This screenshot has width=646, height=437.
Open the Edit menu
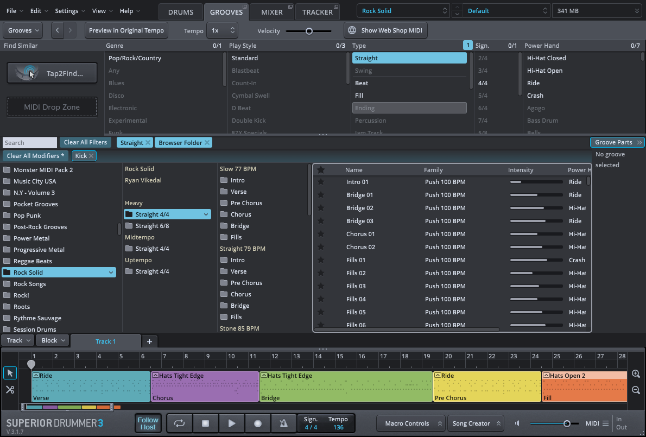pyautogui.click(x=39, y=11)
